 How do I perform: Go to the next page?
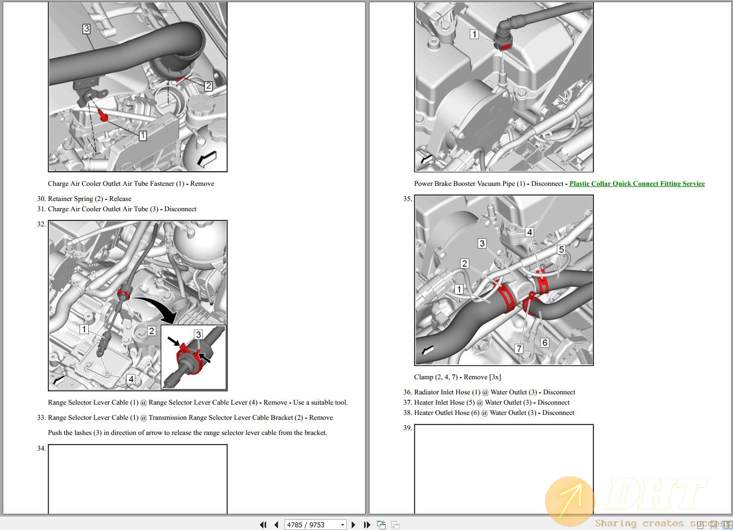353,525
